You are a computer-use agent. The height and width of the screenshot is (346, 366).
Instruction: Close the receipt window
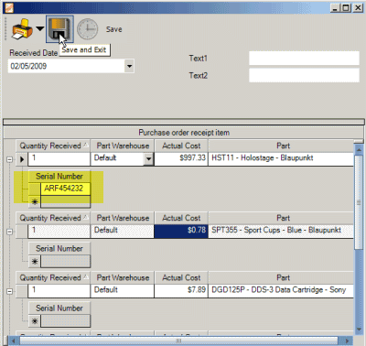[x=358, y=7]
